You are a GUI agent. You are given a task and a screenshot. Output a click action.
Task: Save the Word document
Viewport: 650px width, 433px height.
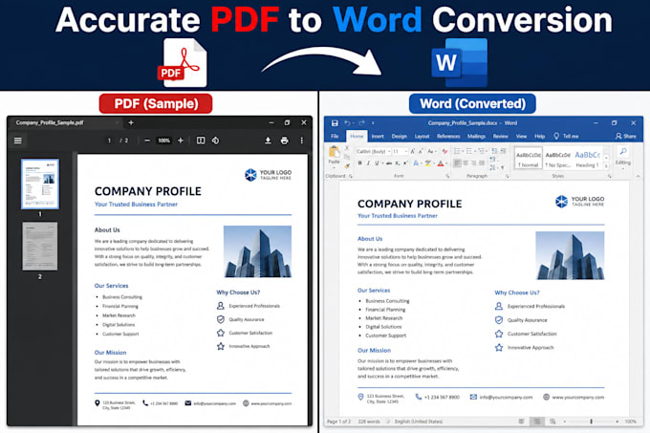335,123
